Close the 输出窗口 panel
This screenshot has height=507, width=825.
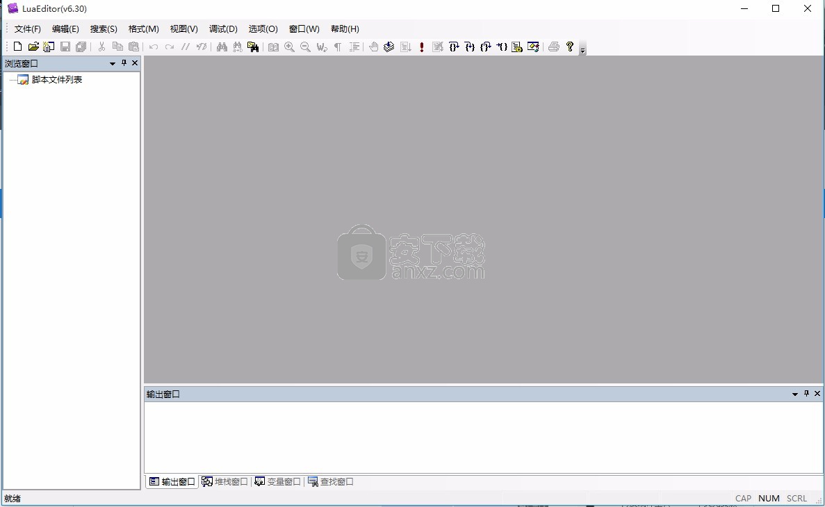point(817,393)
